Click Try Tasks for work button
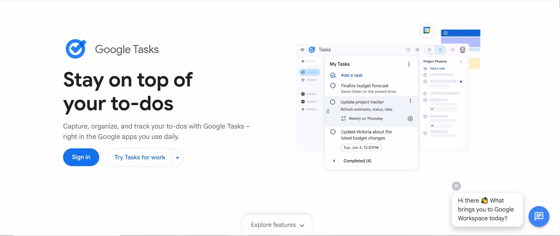The height and width of the screenshot is (236, 560). pyautogui.click(x=140, y=158)
